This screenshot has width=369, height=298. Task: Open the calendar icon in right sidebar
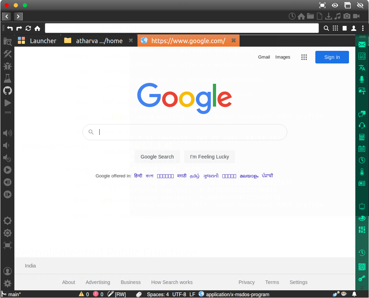pyautogui.click(x=362, y=149)
